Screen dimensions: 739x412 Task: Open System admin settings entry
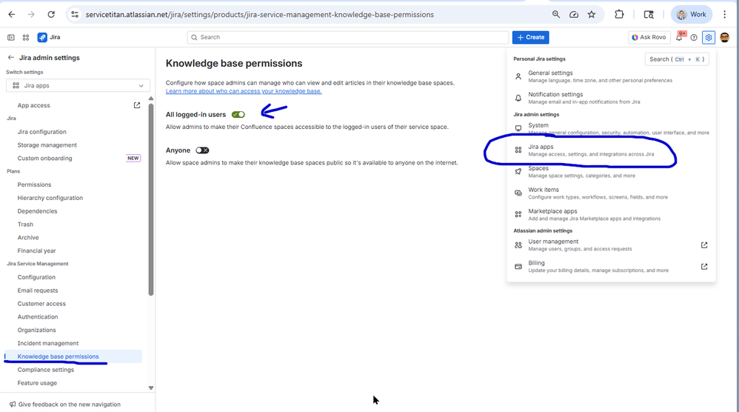(611, 129)
